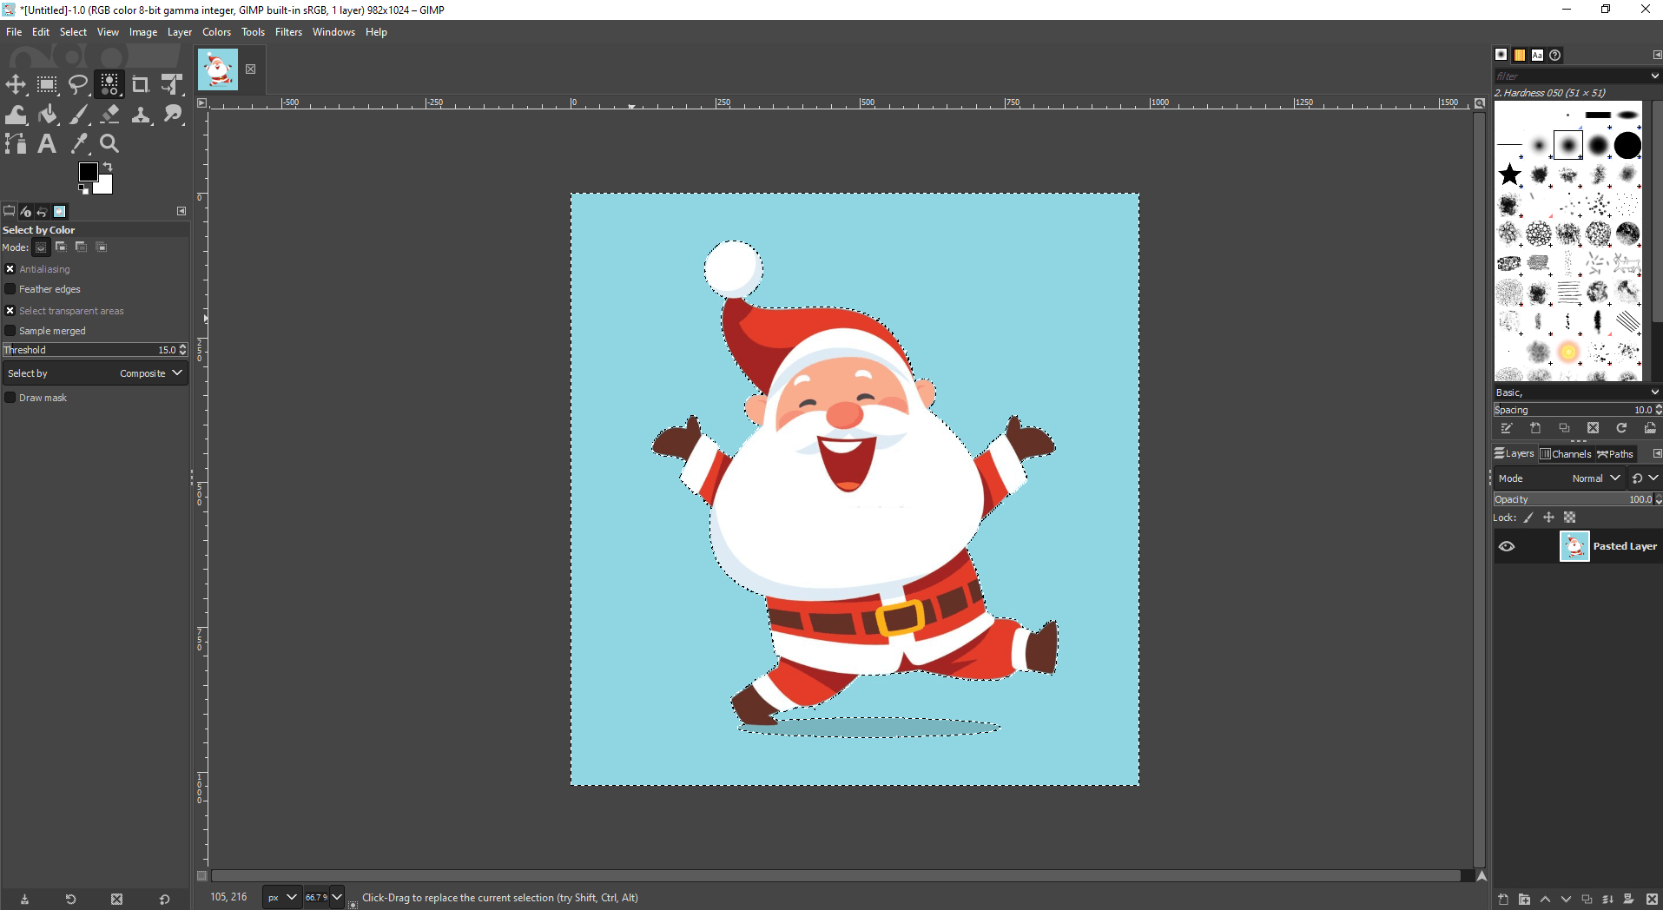Open the Select by Composite dropdown
The height and width of the screenshot is (910, 1663).
click(96, 373)
